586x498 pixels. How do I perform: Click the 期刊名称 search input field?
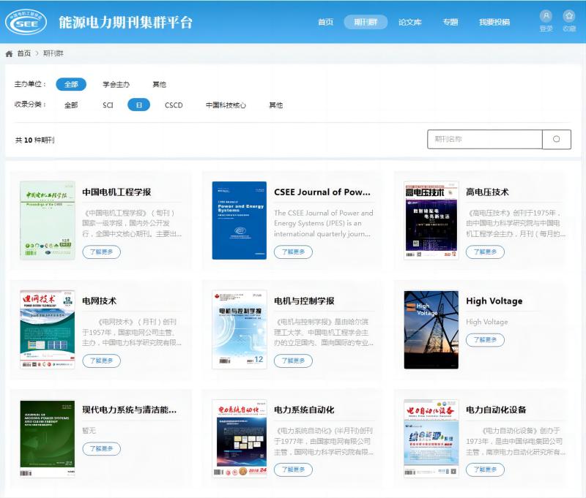[484, 139]
